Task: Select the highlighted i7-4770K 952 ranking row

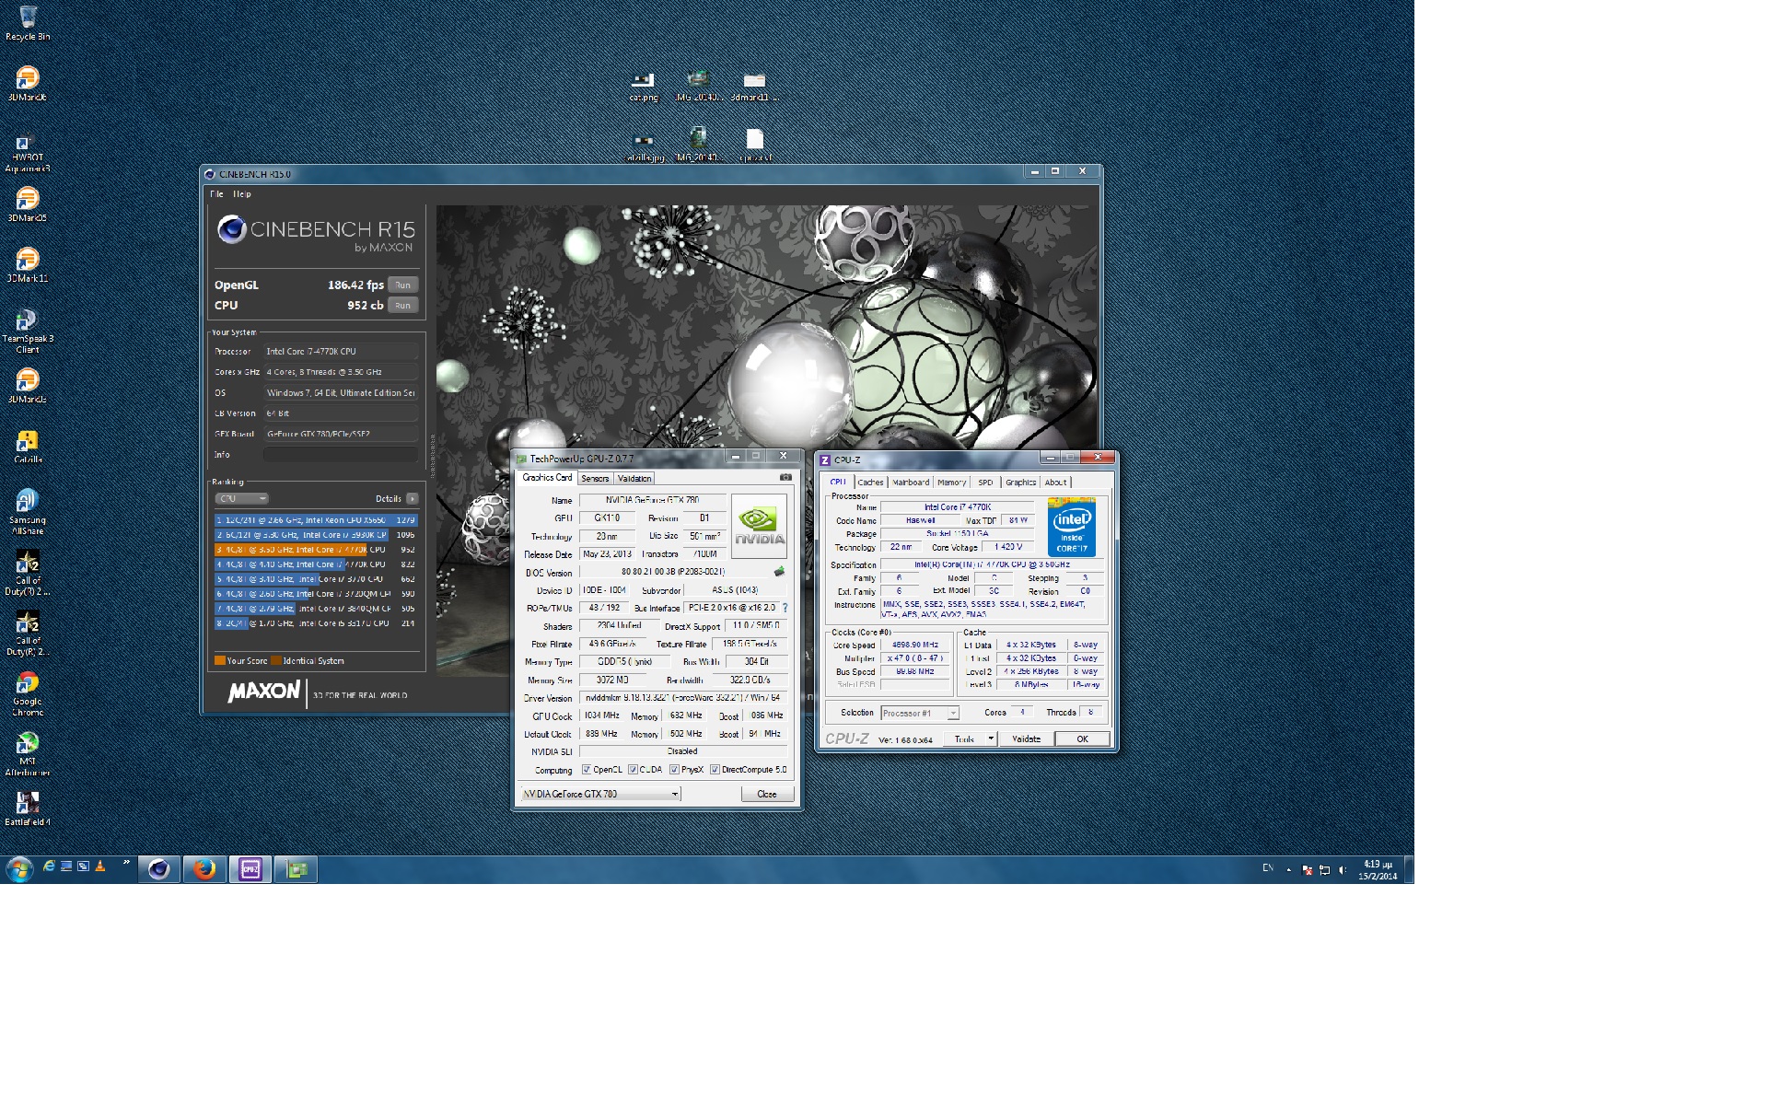Action: [x=316, y=550]
